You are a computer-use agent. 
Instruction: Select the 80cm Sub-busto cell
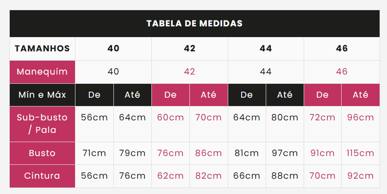click(285, 124)
